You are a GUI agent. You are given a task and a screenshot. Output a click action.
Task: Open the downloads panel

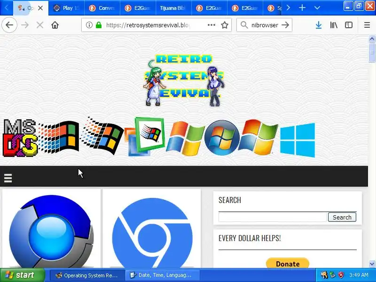[x=319, y=25]
